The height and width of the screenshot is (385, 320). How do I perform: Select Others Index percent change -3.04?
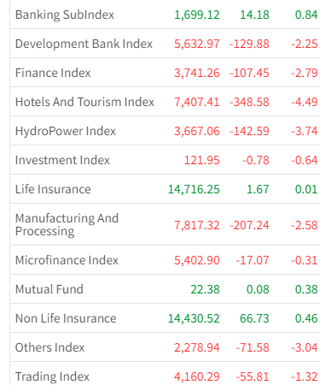click(x=304, y=348)
